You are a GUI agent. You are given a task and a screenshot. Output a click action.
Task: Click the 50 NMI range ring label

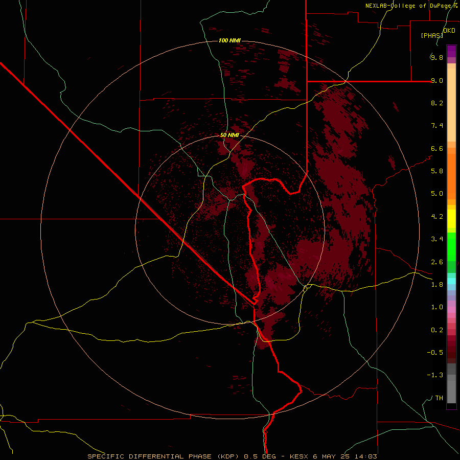pos(229,135)
